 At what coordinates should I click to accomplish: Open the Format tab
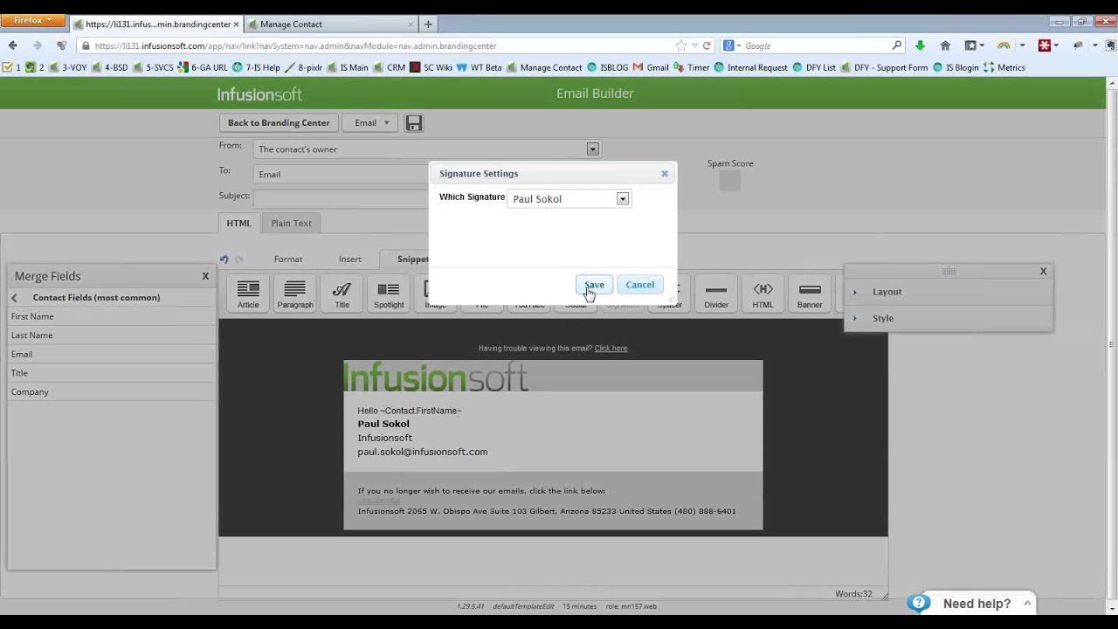[288, 259]
